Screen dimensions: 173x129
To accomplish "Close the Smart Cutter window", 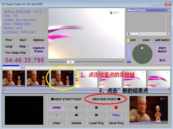I will click(x=168, y=4).
